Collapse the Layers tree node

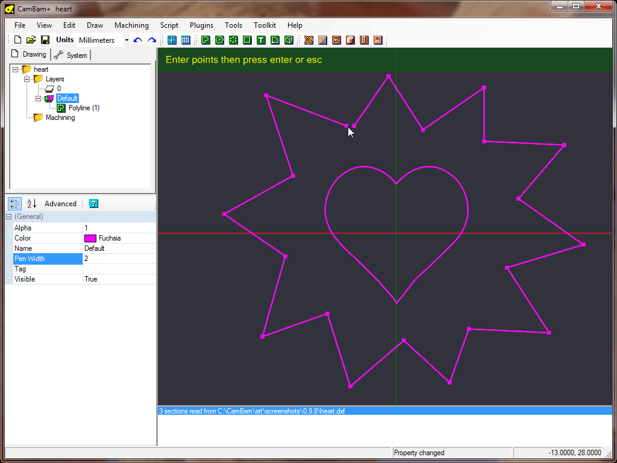click(x=27, y=79)
